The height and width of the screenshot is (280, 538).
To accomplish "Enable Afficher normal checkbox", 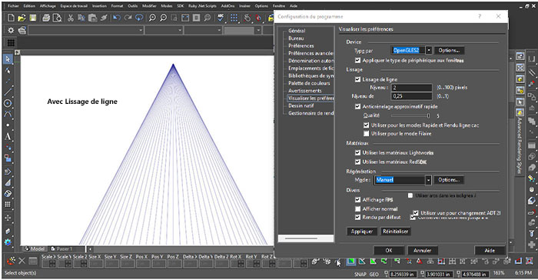I will 357,209.
